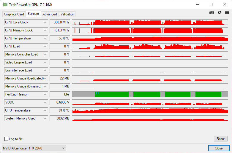Click the GPU Load 0 % value
Viewport: 232px width, 153px height.
60,46
